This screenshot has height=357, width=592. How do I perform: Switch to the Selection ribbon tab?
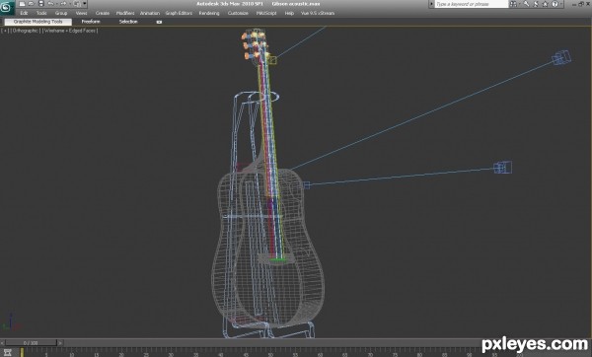(128, 22)
